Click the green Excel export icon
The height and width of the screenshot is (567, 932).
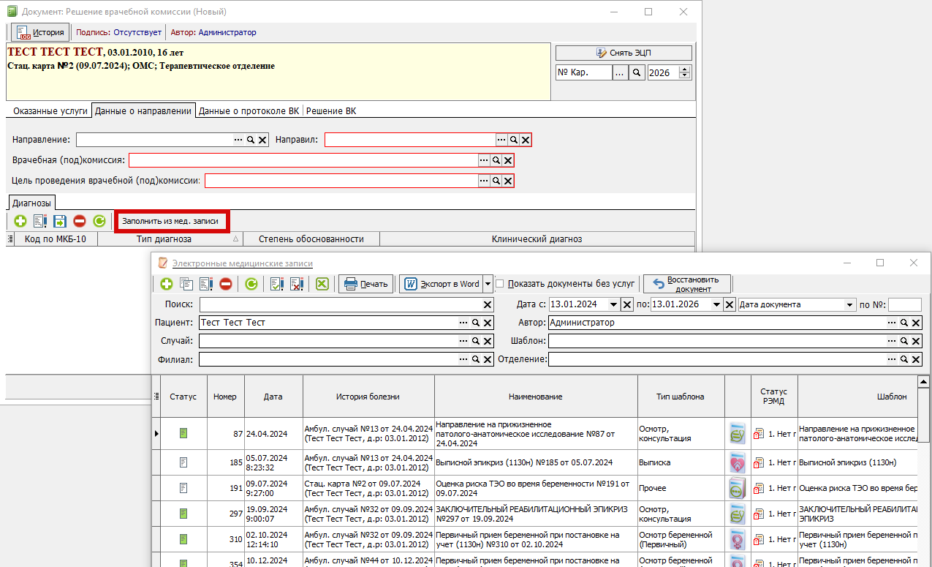322,284
